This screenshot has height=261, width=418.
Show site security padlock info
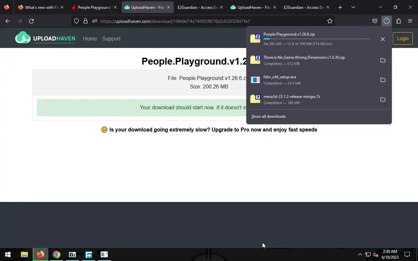[86, 21]
